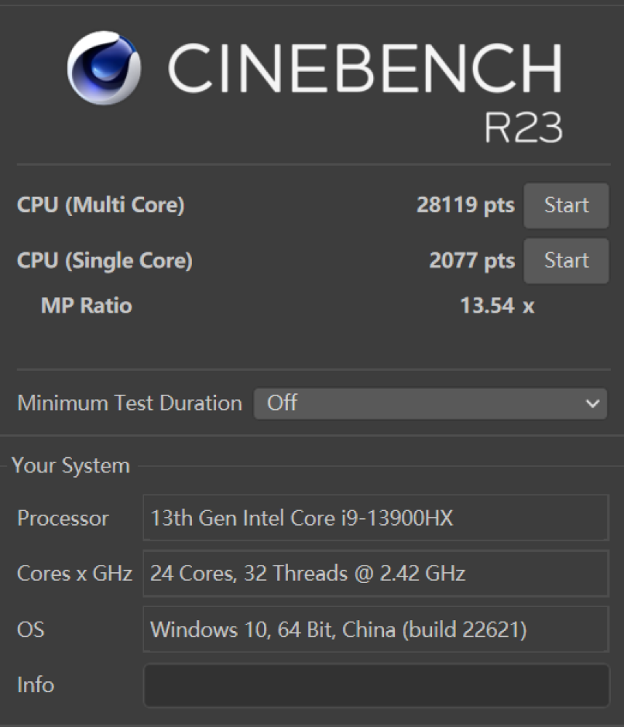
Task: Start the CPU Single Core test
Action: [x=566, y=260]
